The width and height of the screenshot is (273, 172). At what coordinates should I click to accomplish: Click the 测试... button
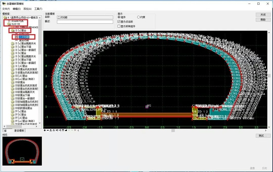coord(263,136)
